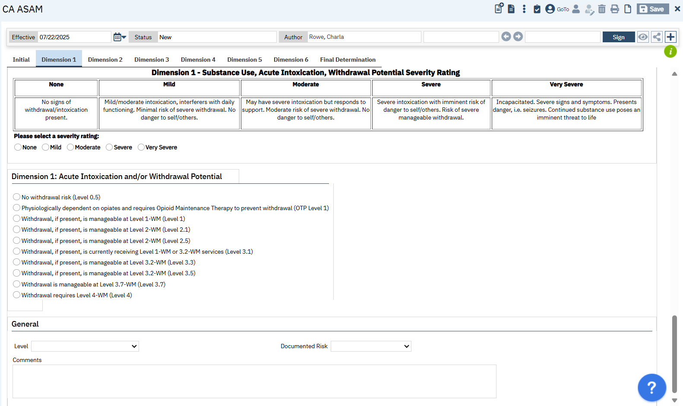Choose No withdrawal risk (Level 0.5)
683x406 pixels.
[17, 197]
